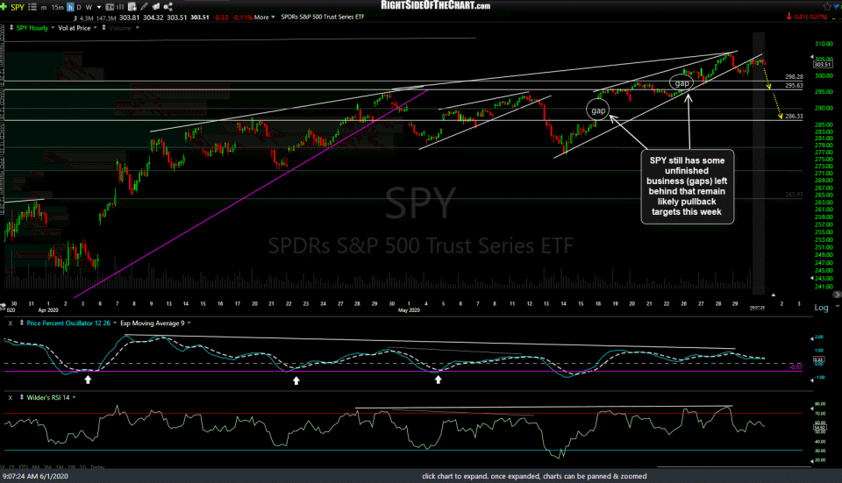Close the Price Percent Oscillator pane with X

click(x=11, y=323)
